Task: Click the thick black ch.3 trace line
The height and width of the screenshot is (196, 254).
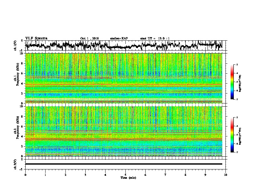Action: click(124, 164)
